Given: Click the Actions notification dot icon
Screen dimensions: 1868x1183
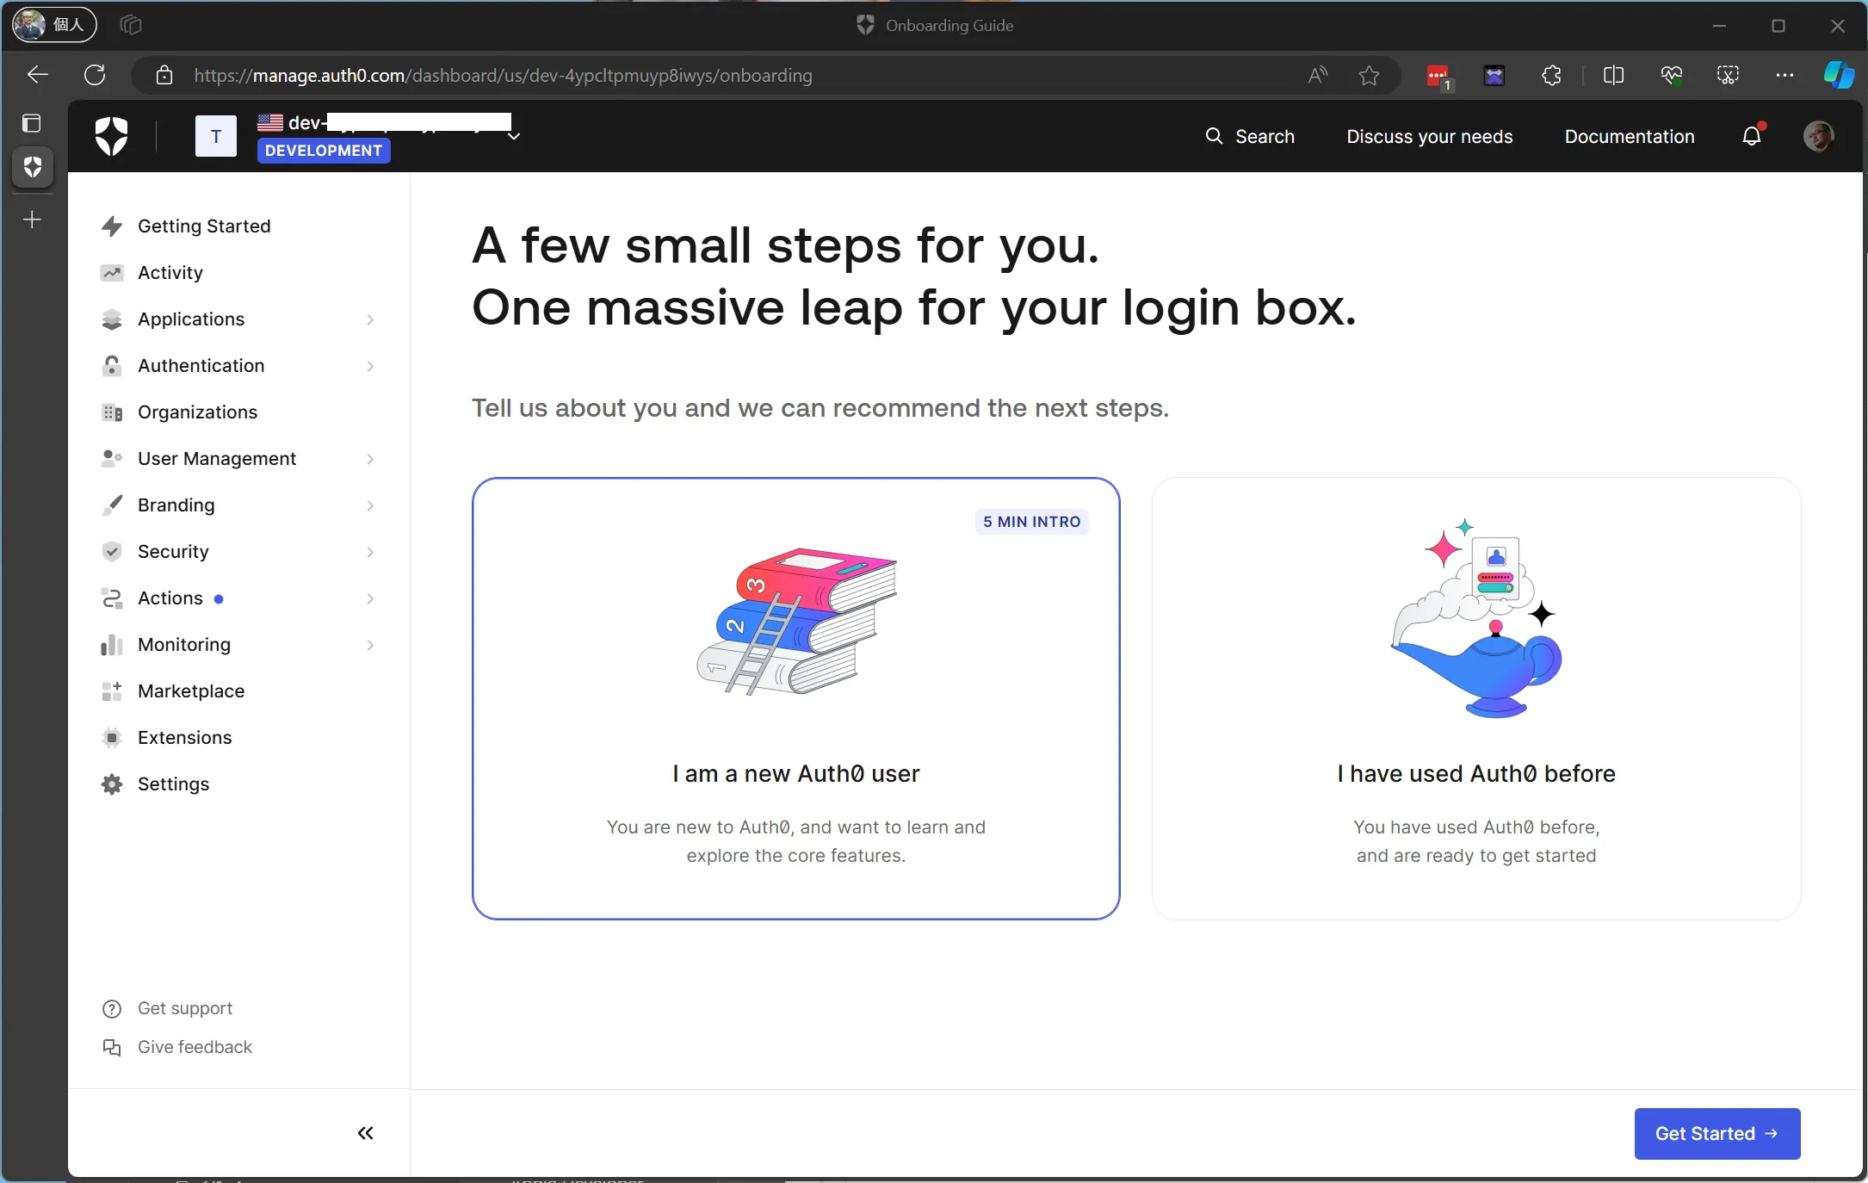Looking at the screenshot, I should coord(222,599).
